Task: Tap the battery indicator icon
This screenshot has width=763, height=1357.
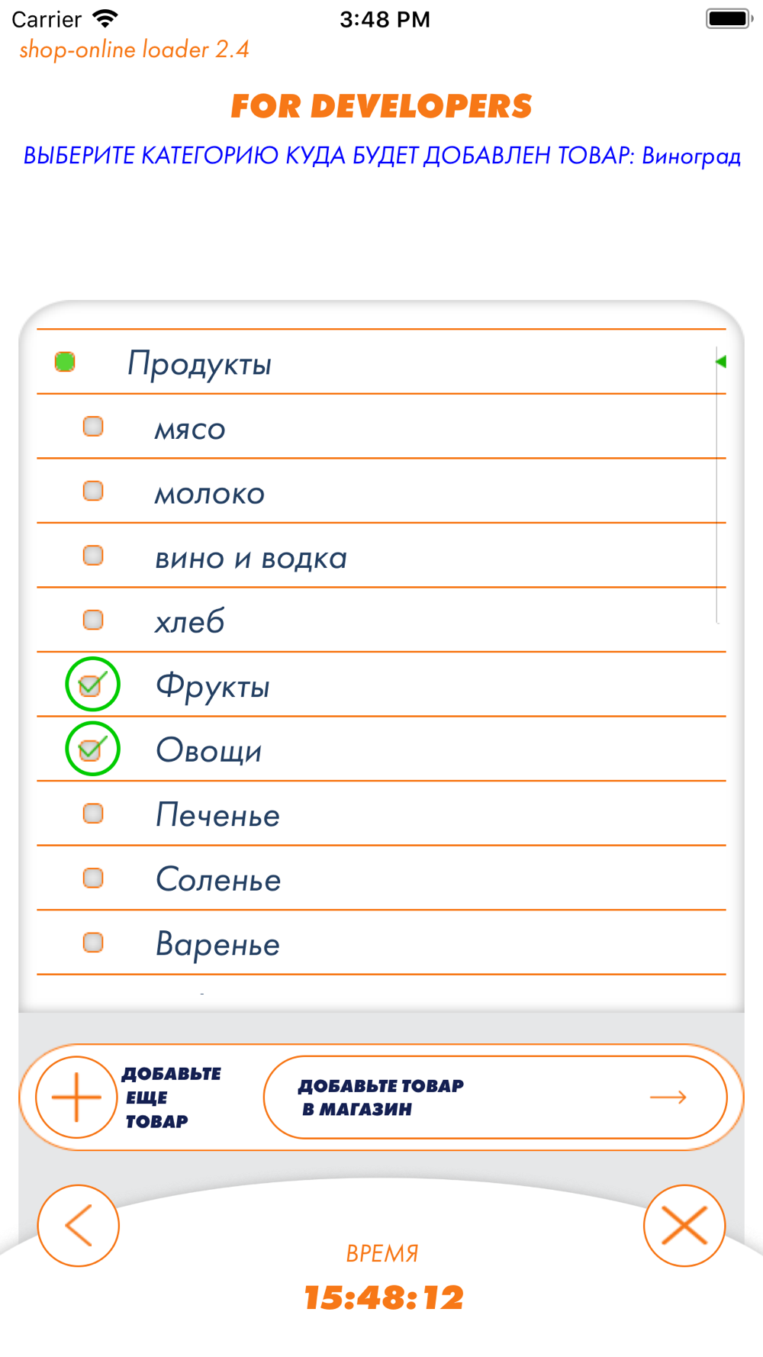Action: pos(729,18)
